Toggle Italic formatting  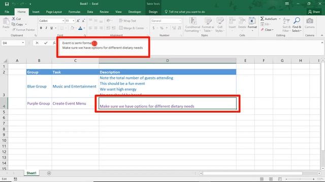point(46,28)
